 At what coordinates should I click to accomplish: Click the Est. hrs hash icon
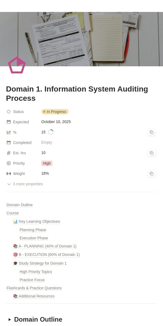click(9, 153)
